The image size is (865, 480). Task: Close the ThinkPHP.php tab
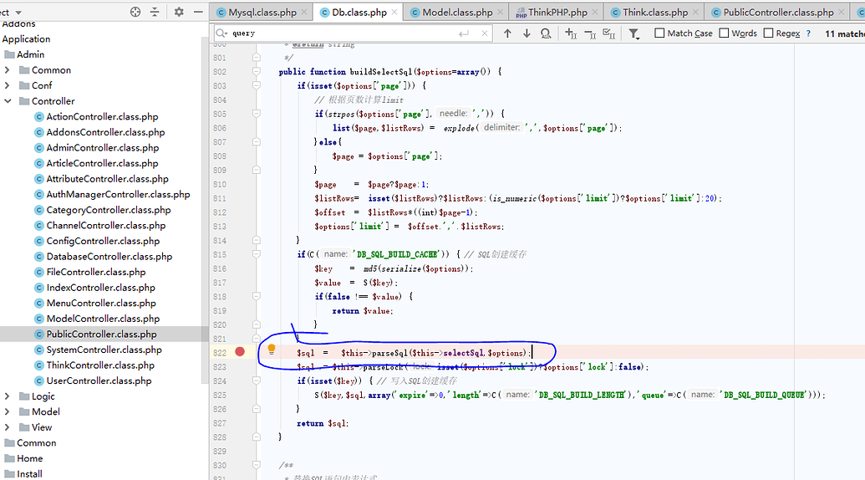[595, 13]
